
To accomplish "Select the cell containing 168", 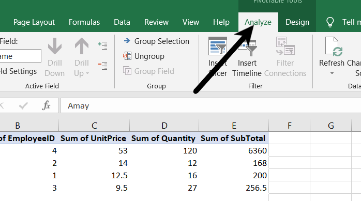I will pyautogui.click(x=234, y=163).
